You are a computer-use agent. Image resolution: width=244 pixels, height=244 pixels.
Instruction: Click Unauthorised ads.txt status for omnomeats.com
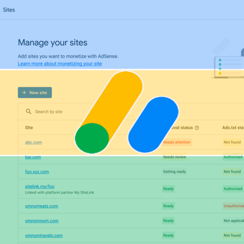(x=233, y=206)
